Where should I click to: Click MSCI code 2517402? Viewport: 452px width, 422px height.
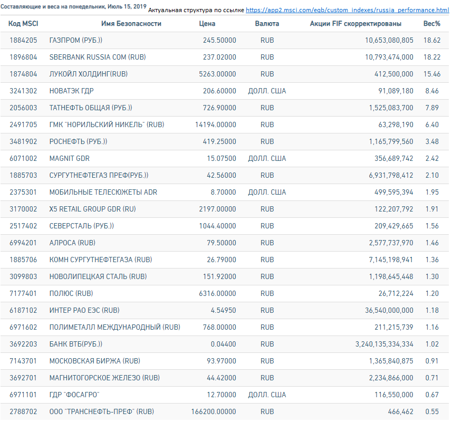pyautogui.click(x=23, y=226)
